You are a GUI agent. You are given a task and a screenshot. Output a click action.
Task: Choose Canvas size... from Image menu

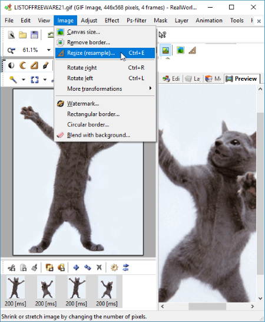(105, 32)
